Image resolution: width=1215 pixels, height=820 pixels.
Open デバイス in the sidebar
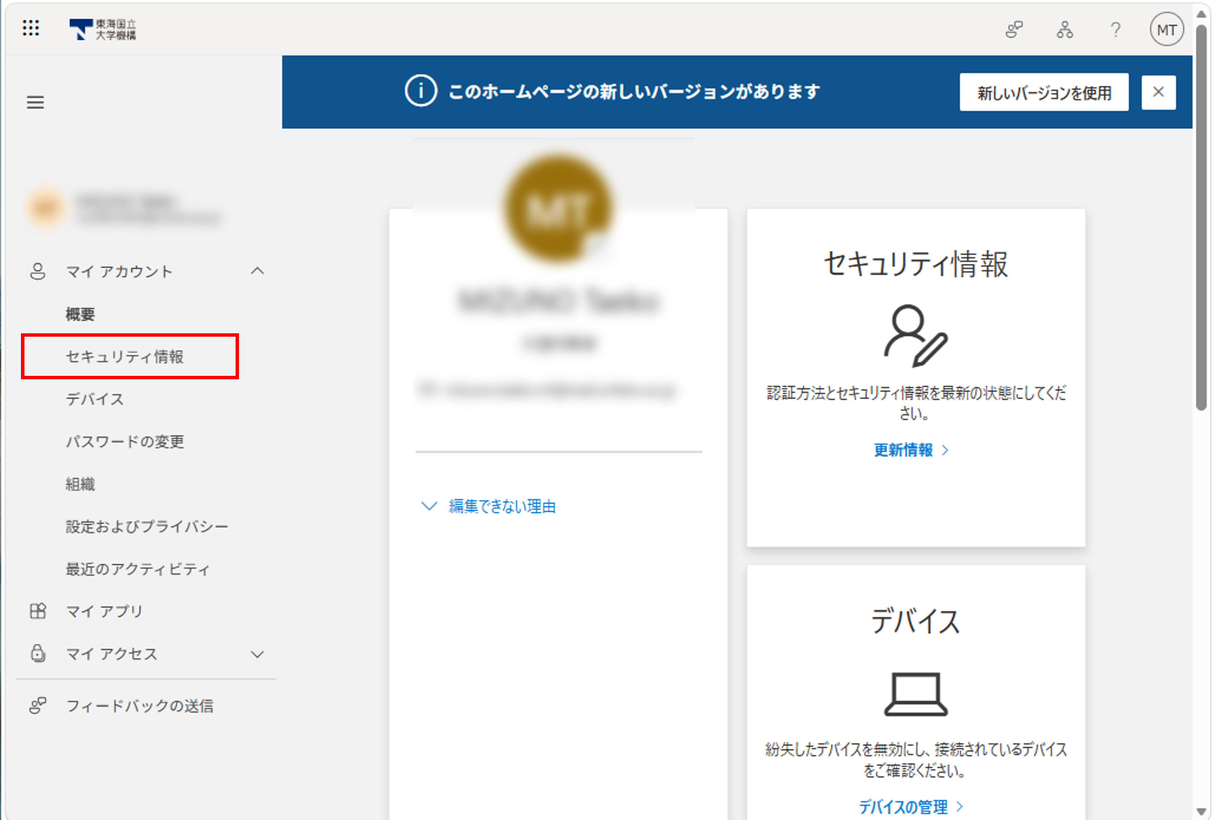click(95, 399)
